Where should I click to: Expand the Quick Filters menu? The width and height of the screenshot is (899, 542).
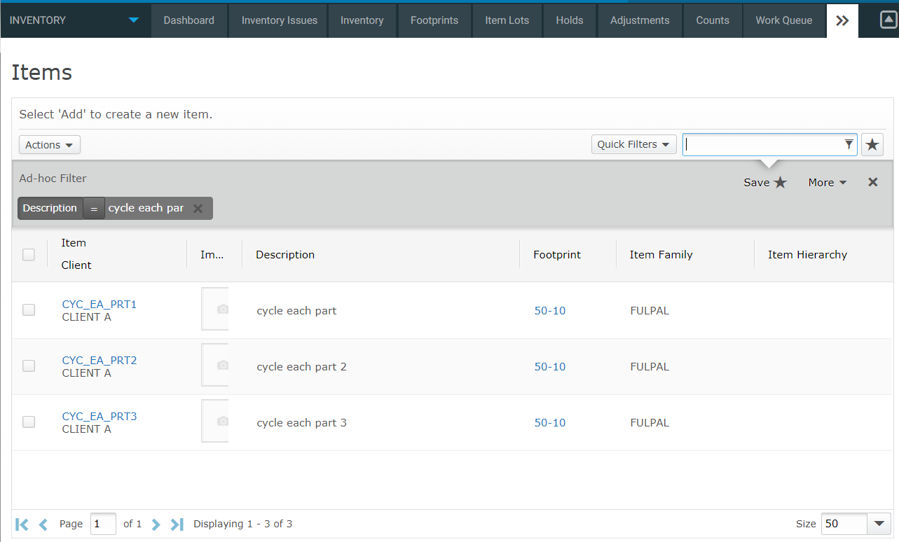(x=633, y=144)
